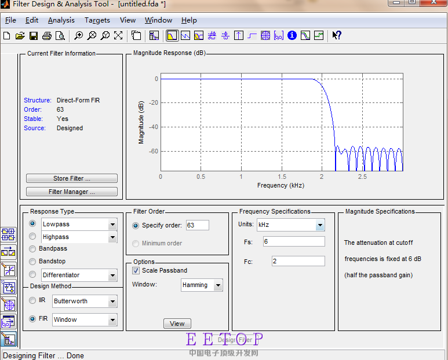Viewport: 448px width, 360px height.
Task: Show Filter Information (blue i icon)
Action: (x=292, y=36)
